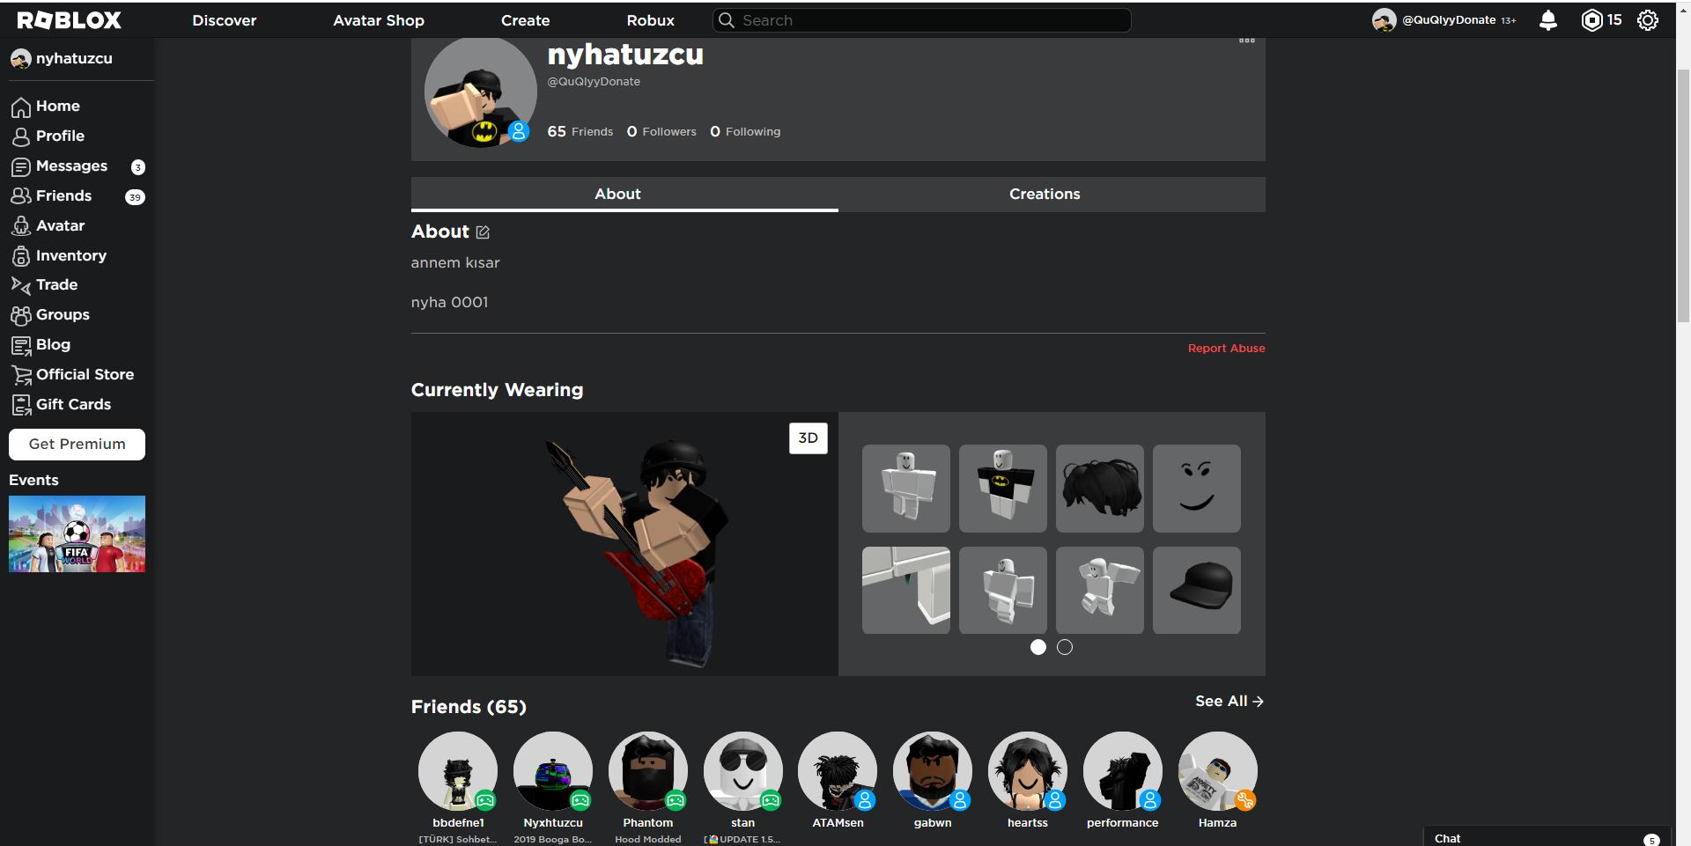View the 0 Followers link
Viewport: 1691px width, 846px height.
(x=661, y=132)
